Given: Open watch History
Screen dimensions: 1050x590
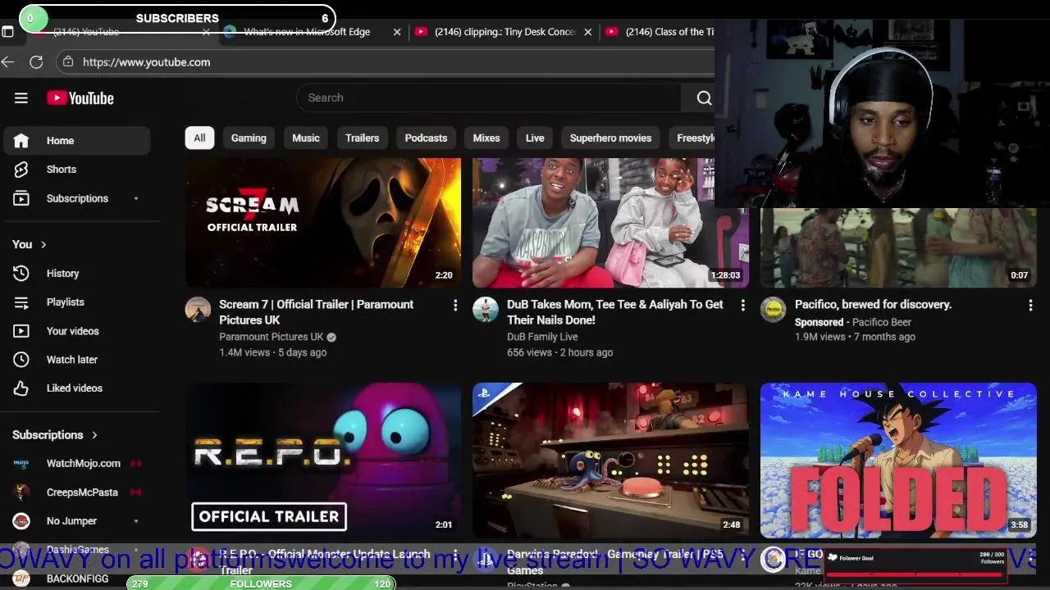Looking at the screenshot, I should pyautogui.click(x=77, y=274).
